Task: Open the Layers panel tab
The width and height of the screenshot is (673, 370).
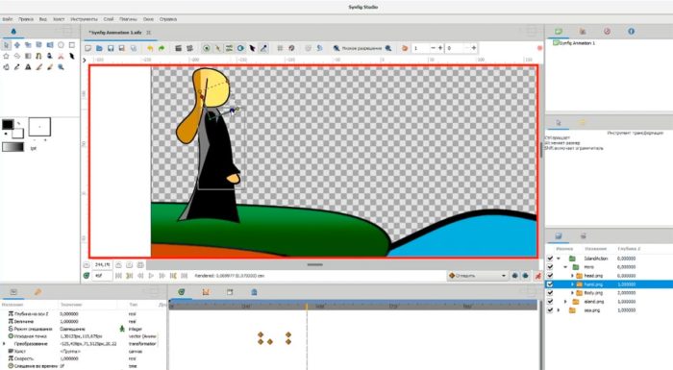Action: (x=558, y=236)
